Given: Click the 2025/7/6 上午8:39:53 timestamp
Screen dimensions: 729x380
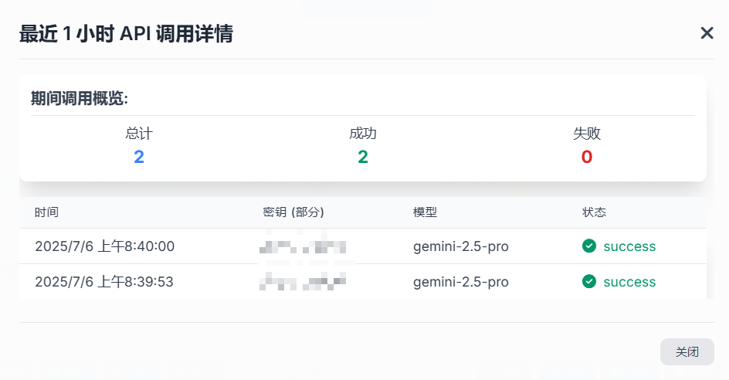Looking at the screenshot, I should [104, 282].
